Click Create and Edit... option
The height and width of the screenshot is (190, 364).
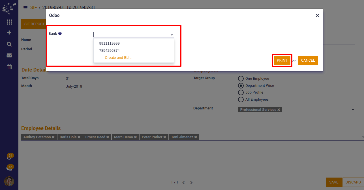click(x=119, y=58)
